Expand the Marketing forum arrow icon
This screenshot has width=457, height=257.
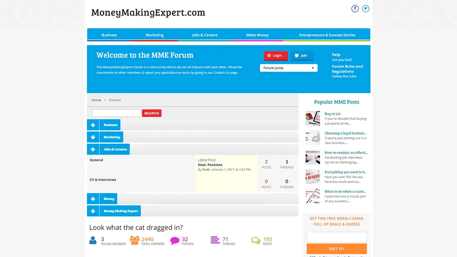(93, 137)
